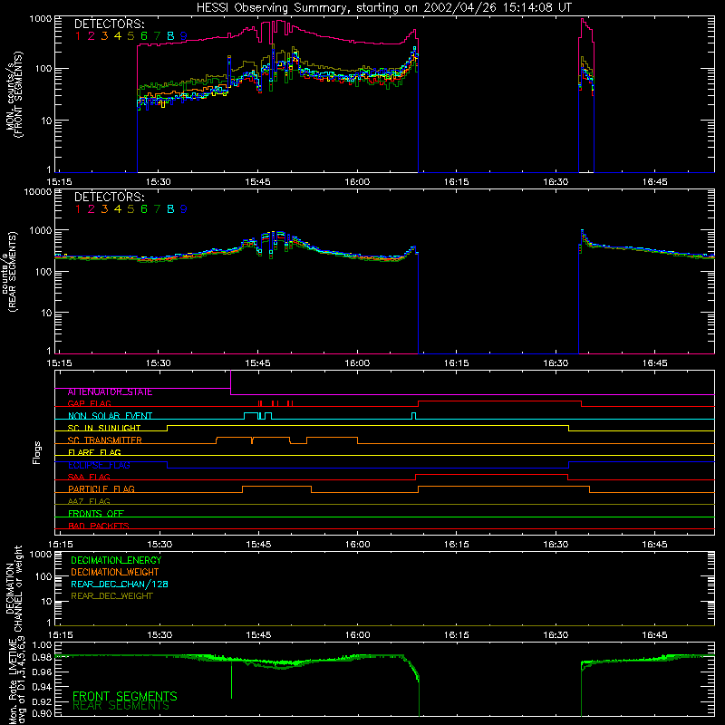
Task: Click 16:00 time label under front segments plot
Action: pos(357,182)
